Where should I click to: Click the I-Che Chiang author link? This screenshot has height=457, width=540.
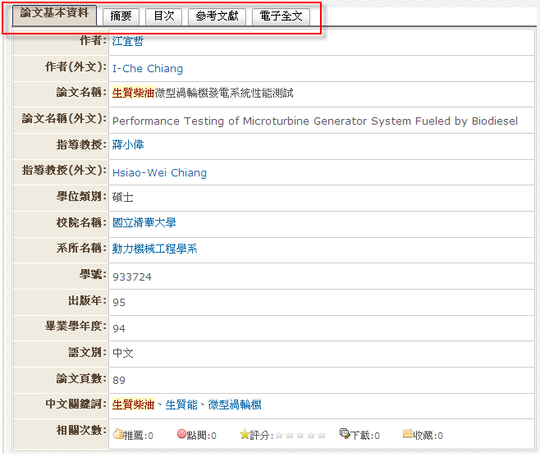pyautogui.click(x=148, y=69)
